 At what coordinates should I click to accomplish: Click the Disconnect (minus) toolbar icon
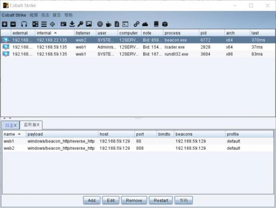13,24
